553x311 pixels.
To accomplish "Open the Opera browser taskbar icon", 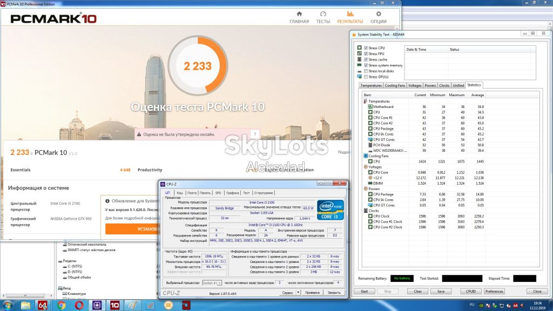I will [79, 306].
